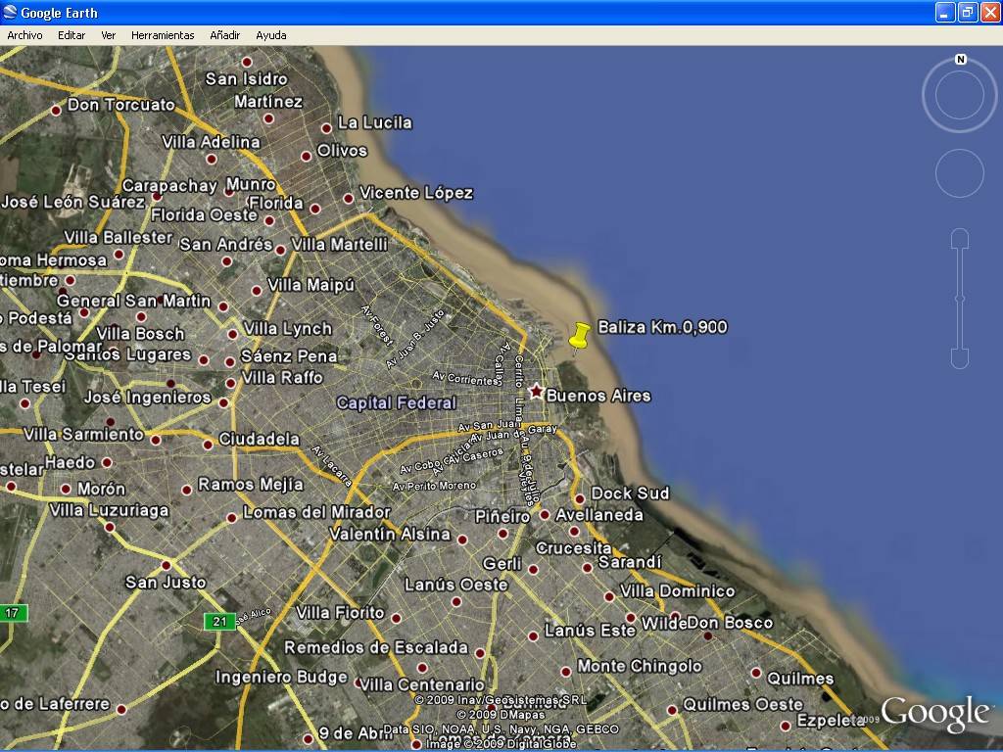Viewport: 1003px width, 752px height.
Task: Click the Dock Sud place marker dot
Action: [x=580, y=499]
